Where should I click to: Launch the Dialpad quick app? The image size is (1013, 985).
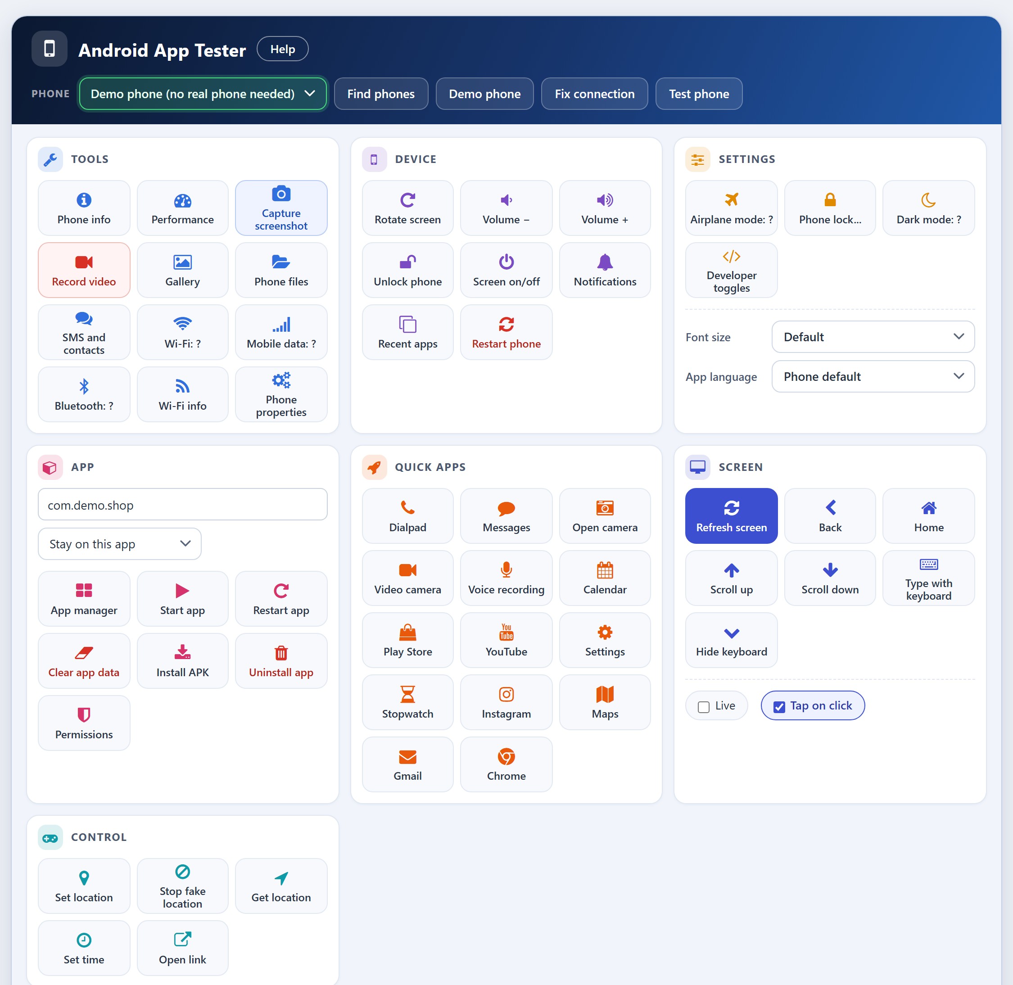pos(408,516)
